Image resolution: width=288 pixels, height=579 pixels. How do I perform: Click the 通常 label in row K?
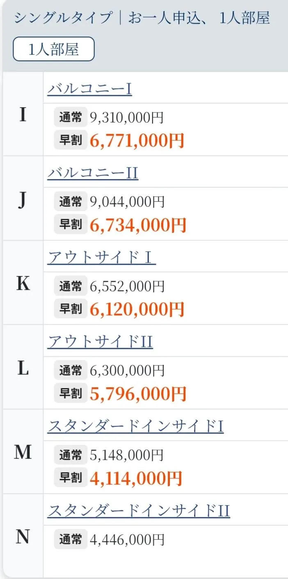coord(70,286)
